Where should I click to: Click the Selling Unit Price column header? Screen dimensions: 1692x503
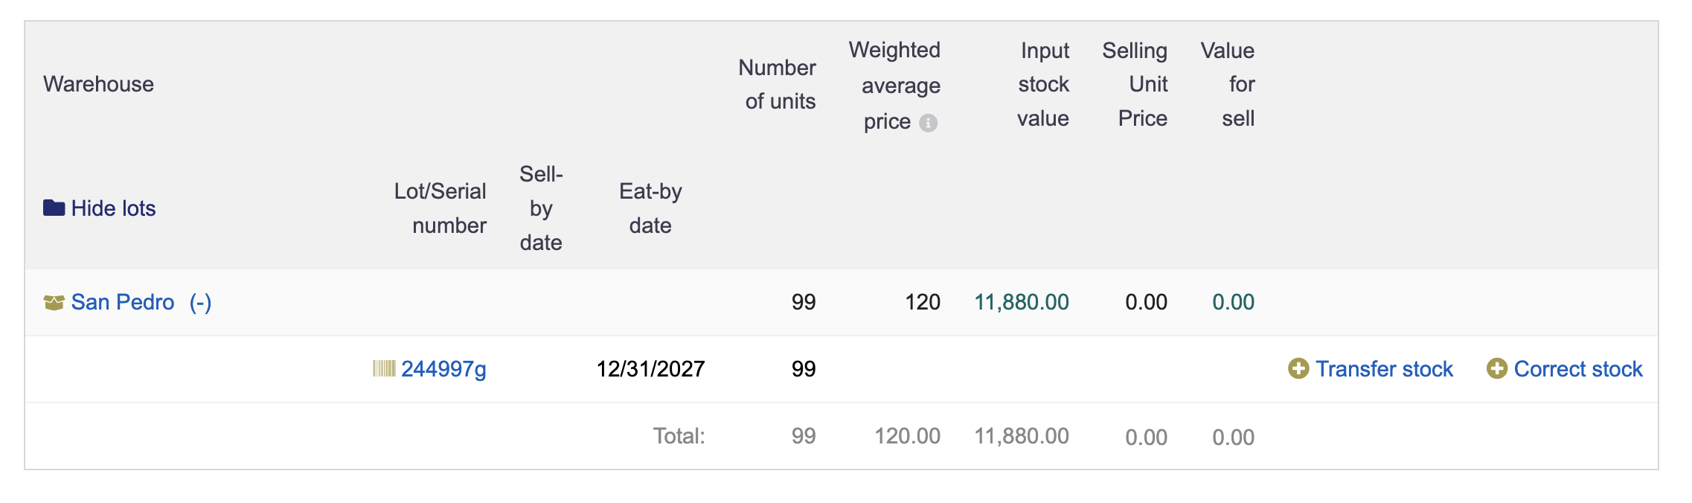1135,84
